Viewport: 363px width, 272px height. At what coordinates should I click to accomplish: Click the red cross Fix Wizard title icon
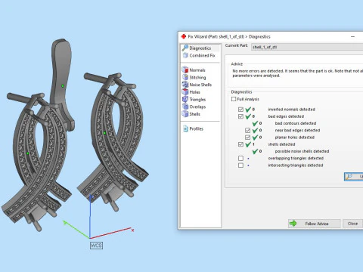coord(184,36)
